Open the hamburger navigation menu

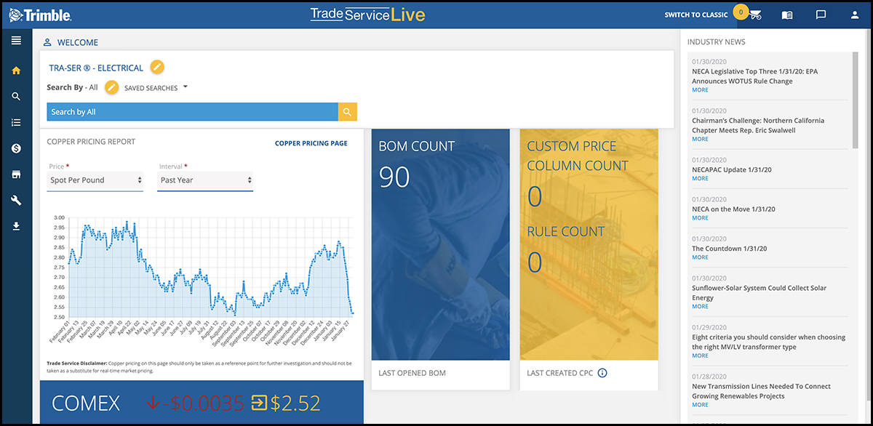16,40
